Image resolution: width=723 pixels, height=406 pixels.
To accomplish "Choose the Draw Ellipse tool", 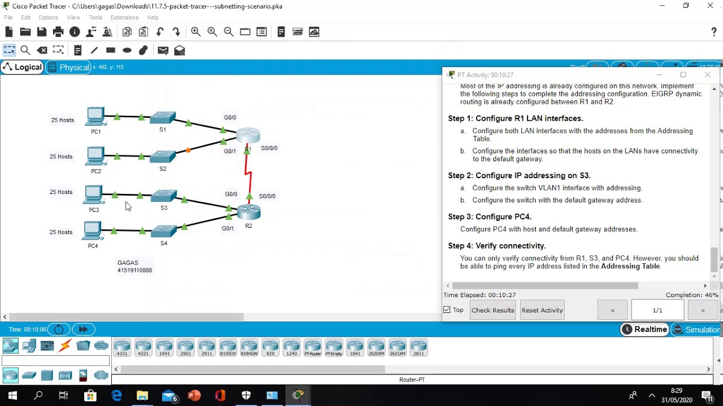I will point(127,50).
